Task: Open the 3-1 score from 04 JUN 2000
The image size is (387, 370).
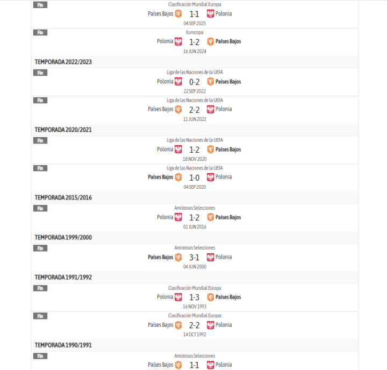Action: click(x=194, y=257)
